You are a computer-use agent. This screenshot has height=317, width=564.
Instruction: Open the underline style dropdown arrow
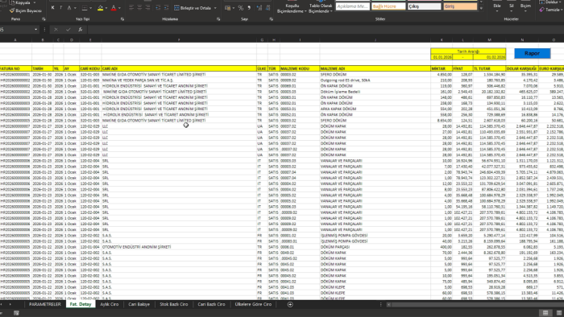coord(75,7)
